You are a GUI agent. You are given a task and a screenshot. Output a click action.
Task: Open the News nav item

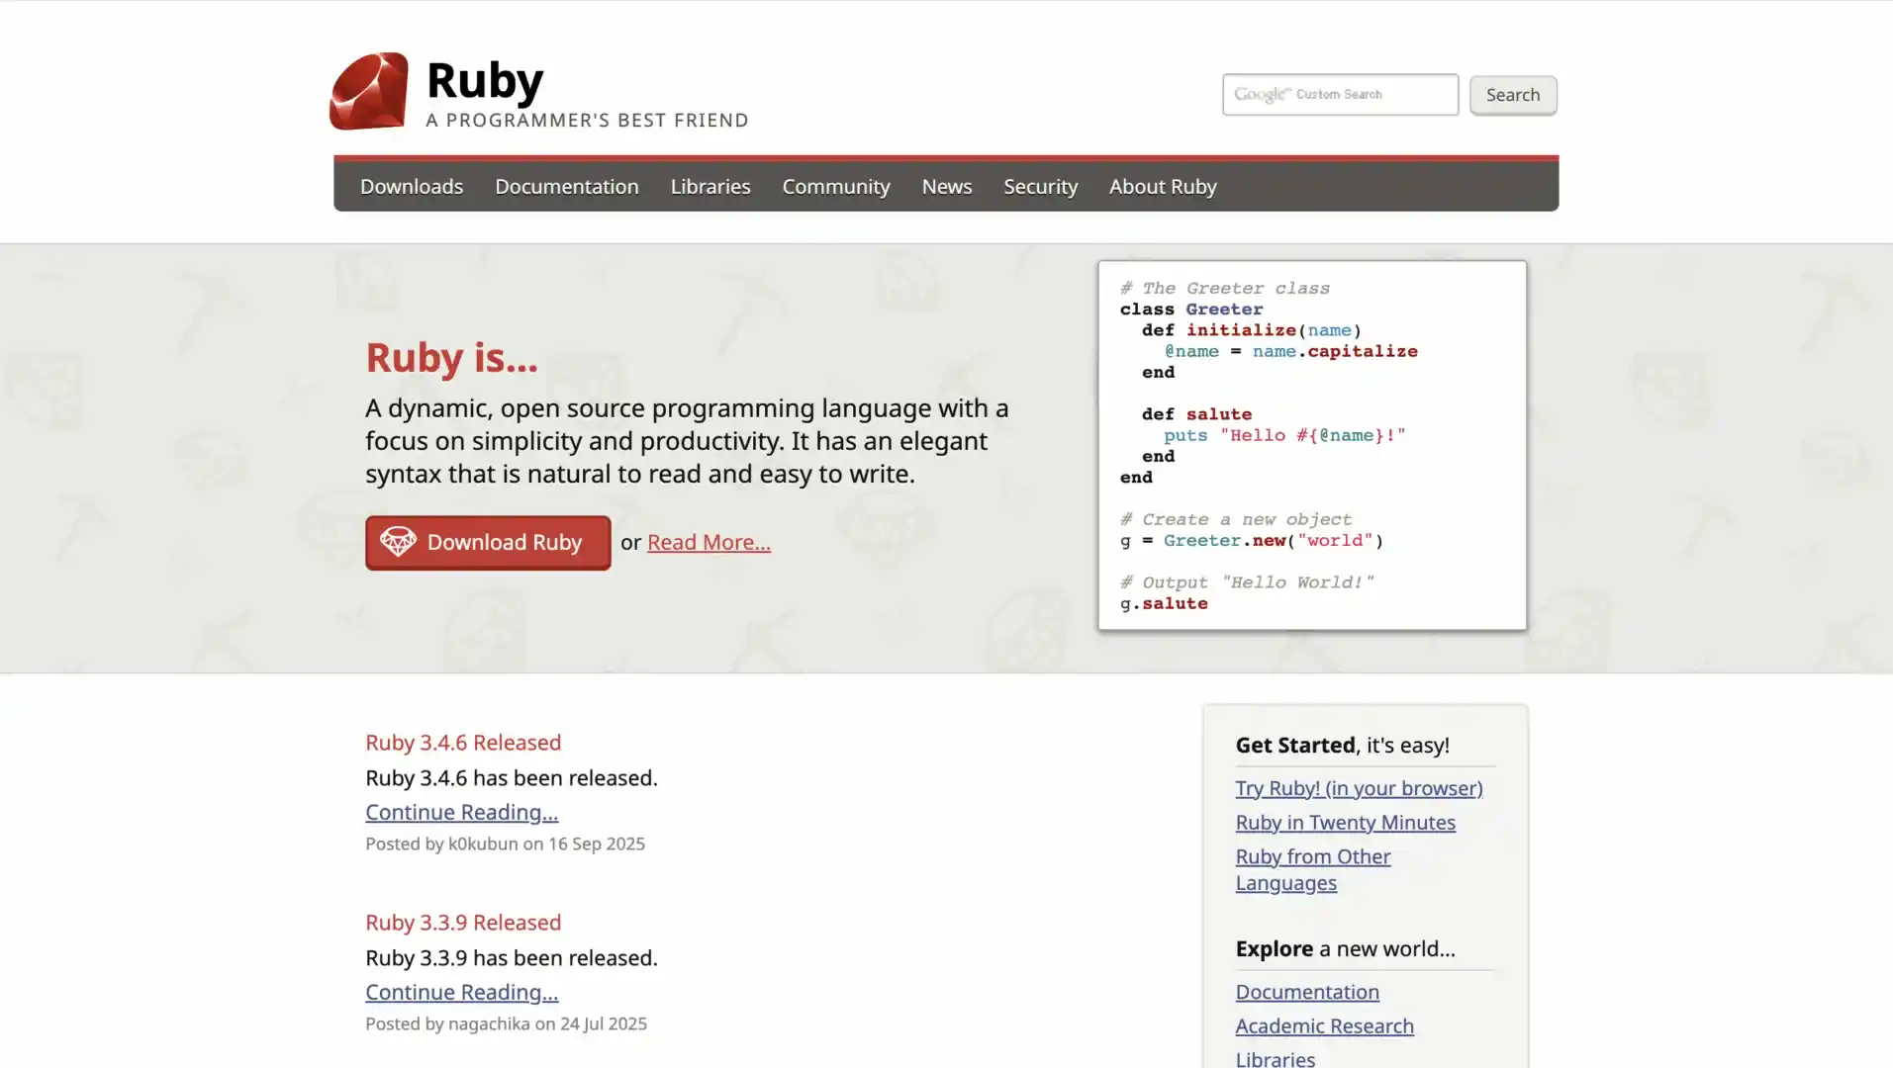[946, 186]
